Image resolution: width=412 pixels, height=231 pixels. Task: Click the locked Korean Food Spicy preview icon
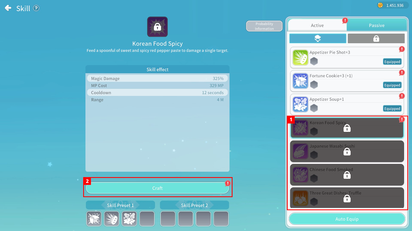tap(157, 27)
